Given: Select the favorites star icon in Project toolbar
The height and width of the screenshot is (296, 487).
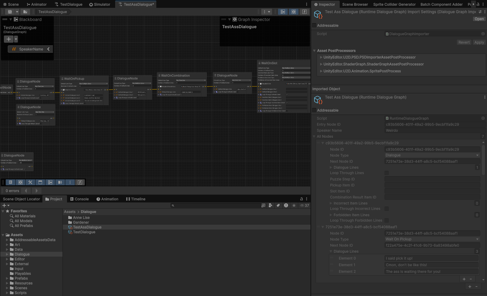Looking at the screenshot, I should coord(294,205).
